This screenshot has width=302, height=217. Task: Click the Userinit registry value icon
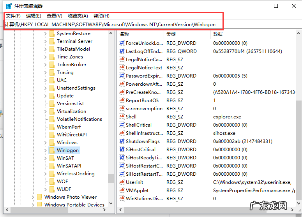pos(122,182)
